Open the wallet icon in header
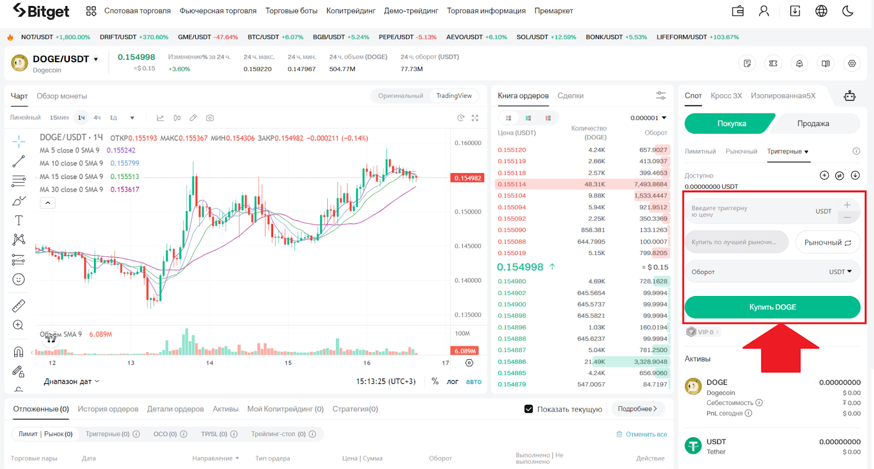The image size is (874, 469). [x=738, y=11]
